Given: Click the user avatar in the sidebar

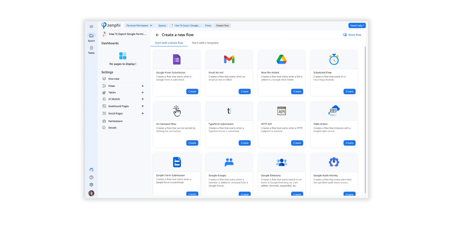Looking at the screenshot, I should click(x=91, y=193).
